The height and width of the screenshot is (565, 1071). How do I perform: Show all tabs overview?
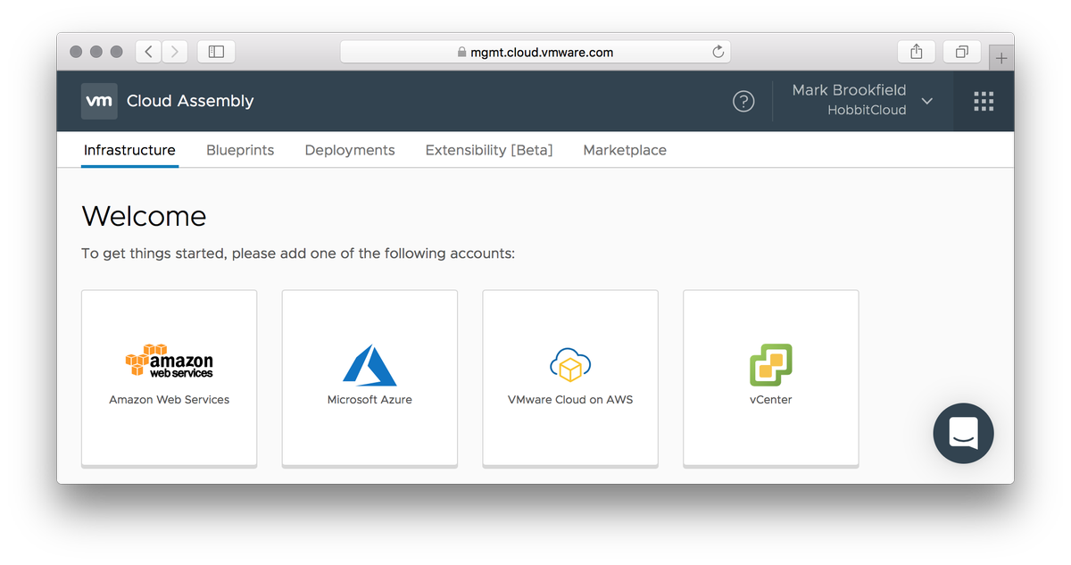(x=962, y=52)
